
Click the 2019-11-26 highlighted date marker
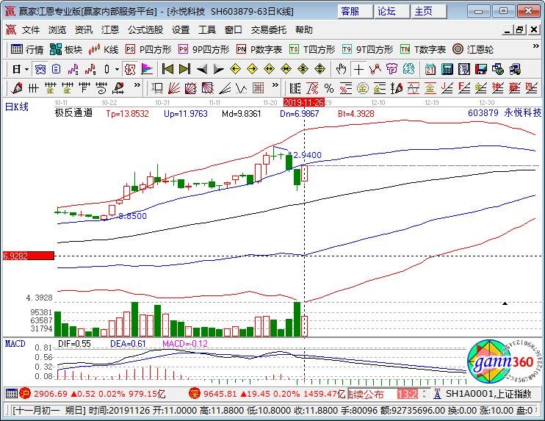point(304,103)
